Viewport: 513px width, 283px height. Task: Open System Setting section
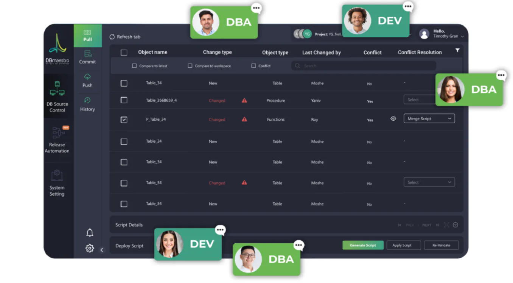pos(57,183)
